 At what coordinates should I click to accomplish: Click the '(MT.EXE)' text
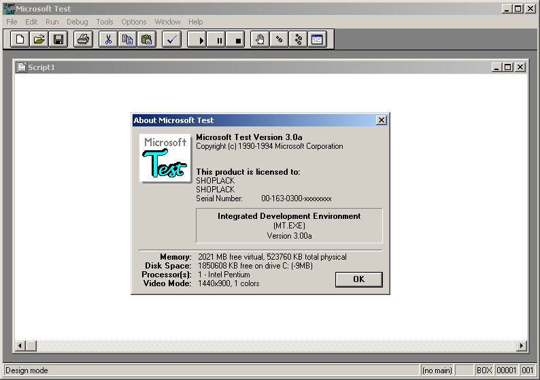[289, 226]
